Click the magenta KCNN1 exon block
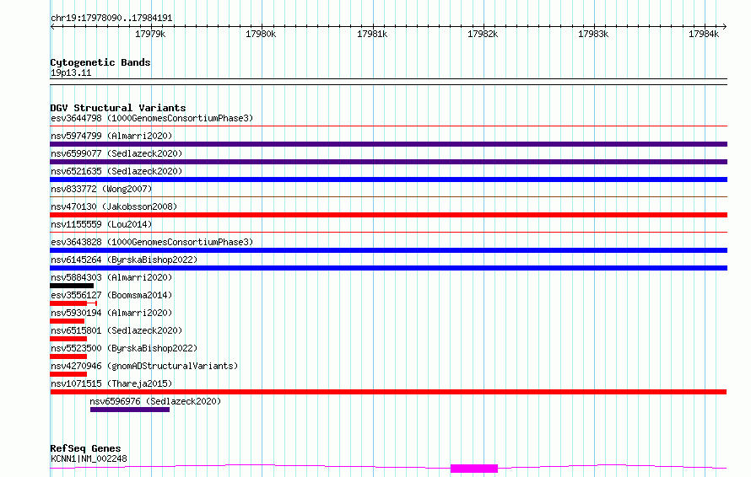Image resolution: width=751 pixels, height=477 pixels. tap(474, 469)
